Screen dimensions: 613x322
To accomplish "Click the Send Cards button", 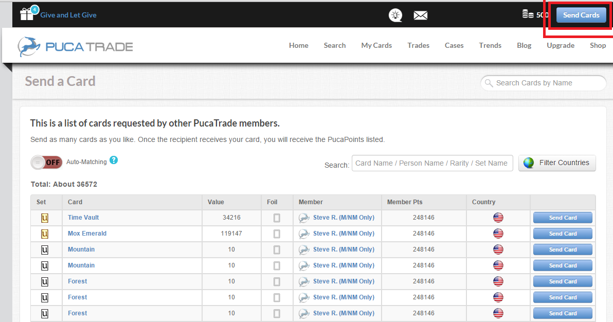I will point(581,15).
